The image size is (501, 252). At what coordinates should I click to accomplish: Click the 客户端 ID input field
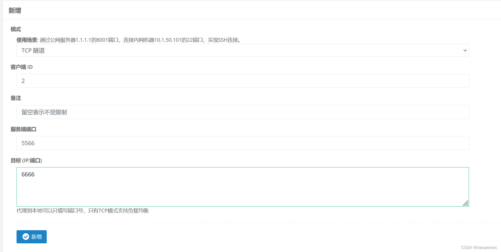point(242,81)
